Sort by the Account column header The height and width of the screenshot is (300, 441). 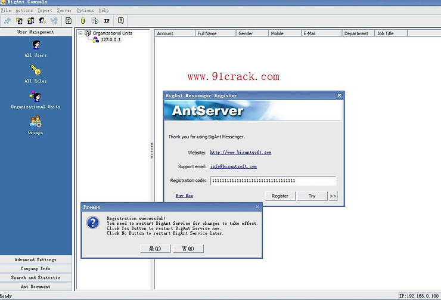[x=175, y=33]
